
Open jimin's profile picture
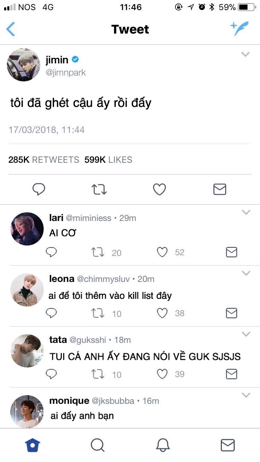pyautogui.click(x=24, y=65)
